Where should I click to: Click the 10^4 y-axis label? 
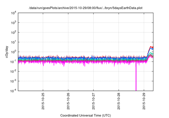click(x=14, y=13)
